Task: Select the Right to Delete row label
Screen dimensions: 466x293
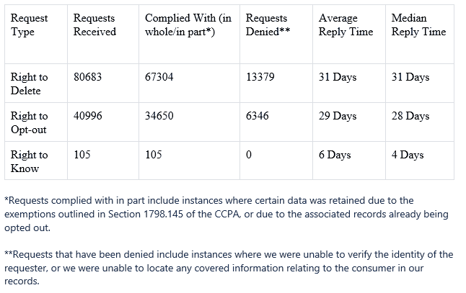Action: (29, 84)
